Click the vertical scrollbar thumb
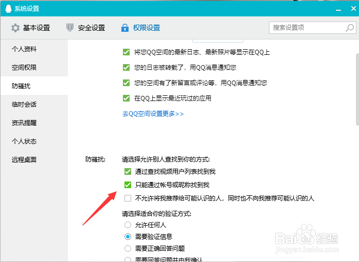Screen dimensions: 359x262 [357, 89]
